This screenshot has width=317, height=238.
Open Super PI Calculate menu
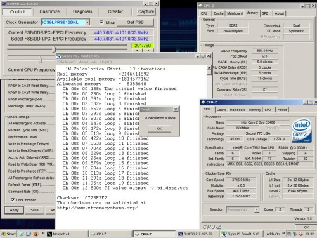tap(67, 62)
